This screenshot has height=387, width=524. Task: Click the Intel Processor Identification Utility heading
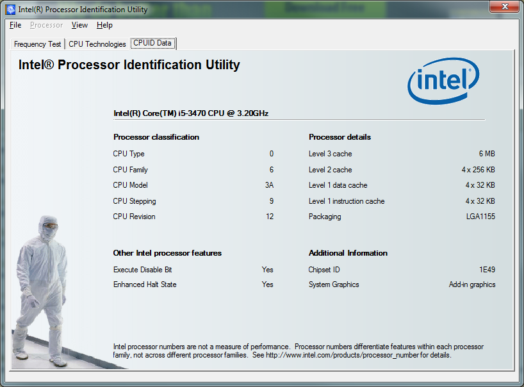[x=129, y=65]
